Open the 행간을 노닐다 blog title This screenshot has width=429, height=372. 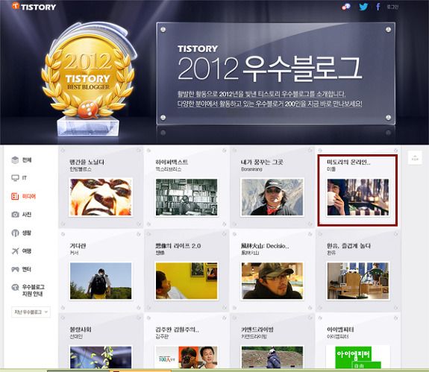pyautogui.click(x=87, y=162)
